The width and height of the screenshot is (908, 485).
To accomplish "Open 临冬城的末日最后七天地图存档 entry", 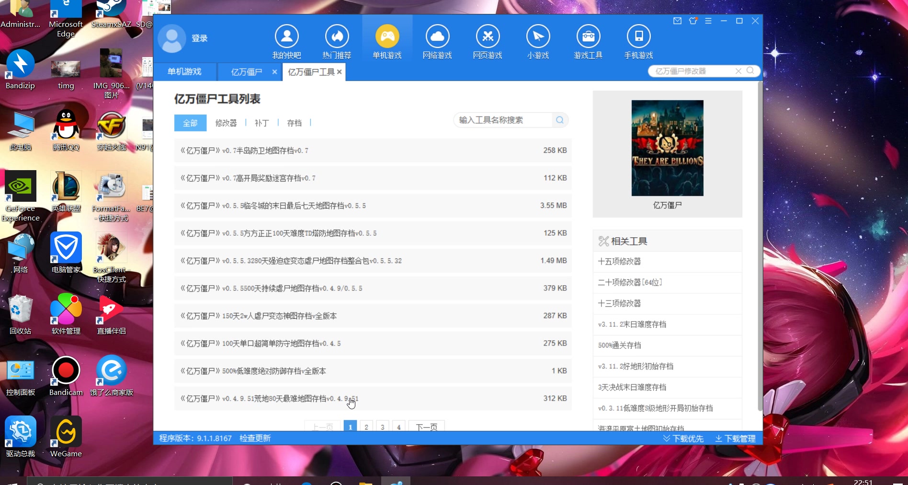I will click(x=373, y=206).
